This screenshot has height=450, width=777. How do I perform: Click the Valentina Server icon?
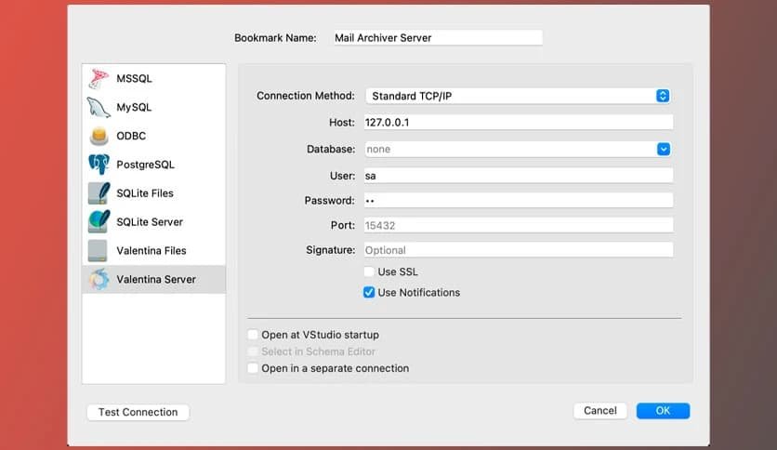click(99, 279)
